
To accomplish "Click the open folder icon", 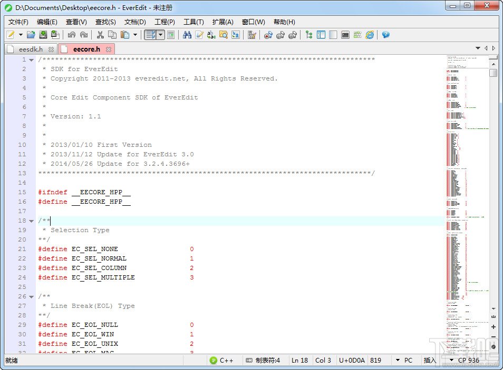I will pos(31,35).
